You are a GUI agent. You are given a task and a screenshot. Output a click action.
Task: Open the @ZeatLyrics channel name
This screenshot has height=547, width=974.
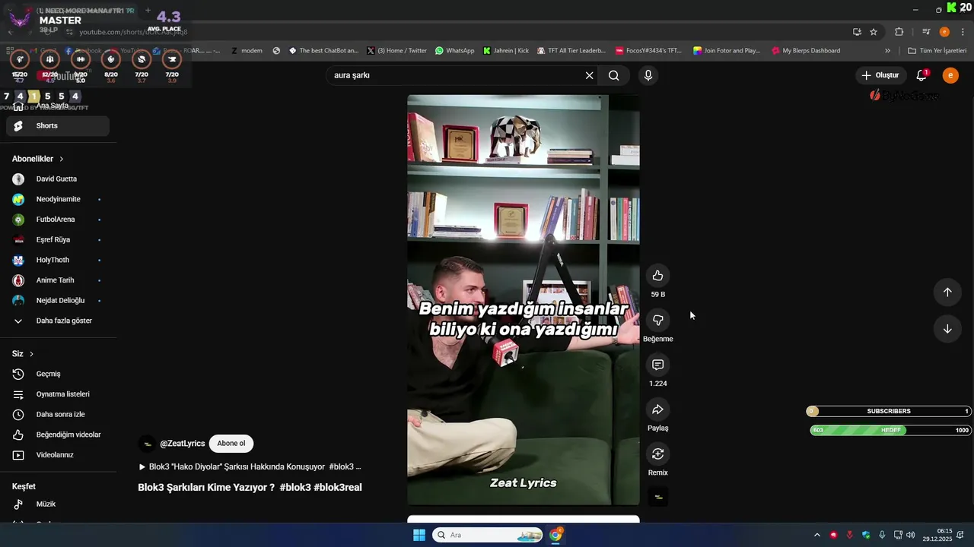click(182, 444)
